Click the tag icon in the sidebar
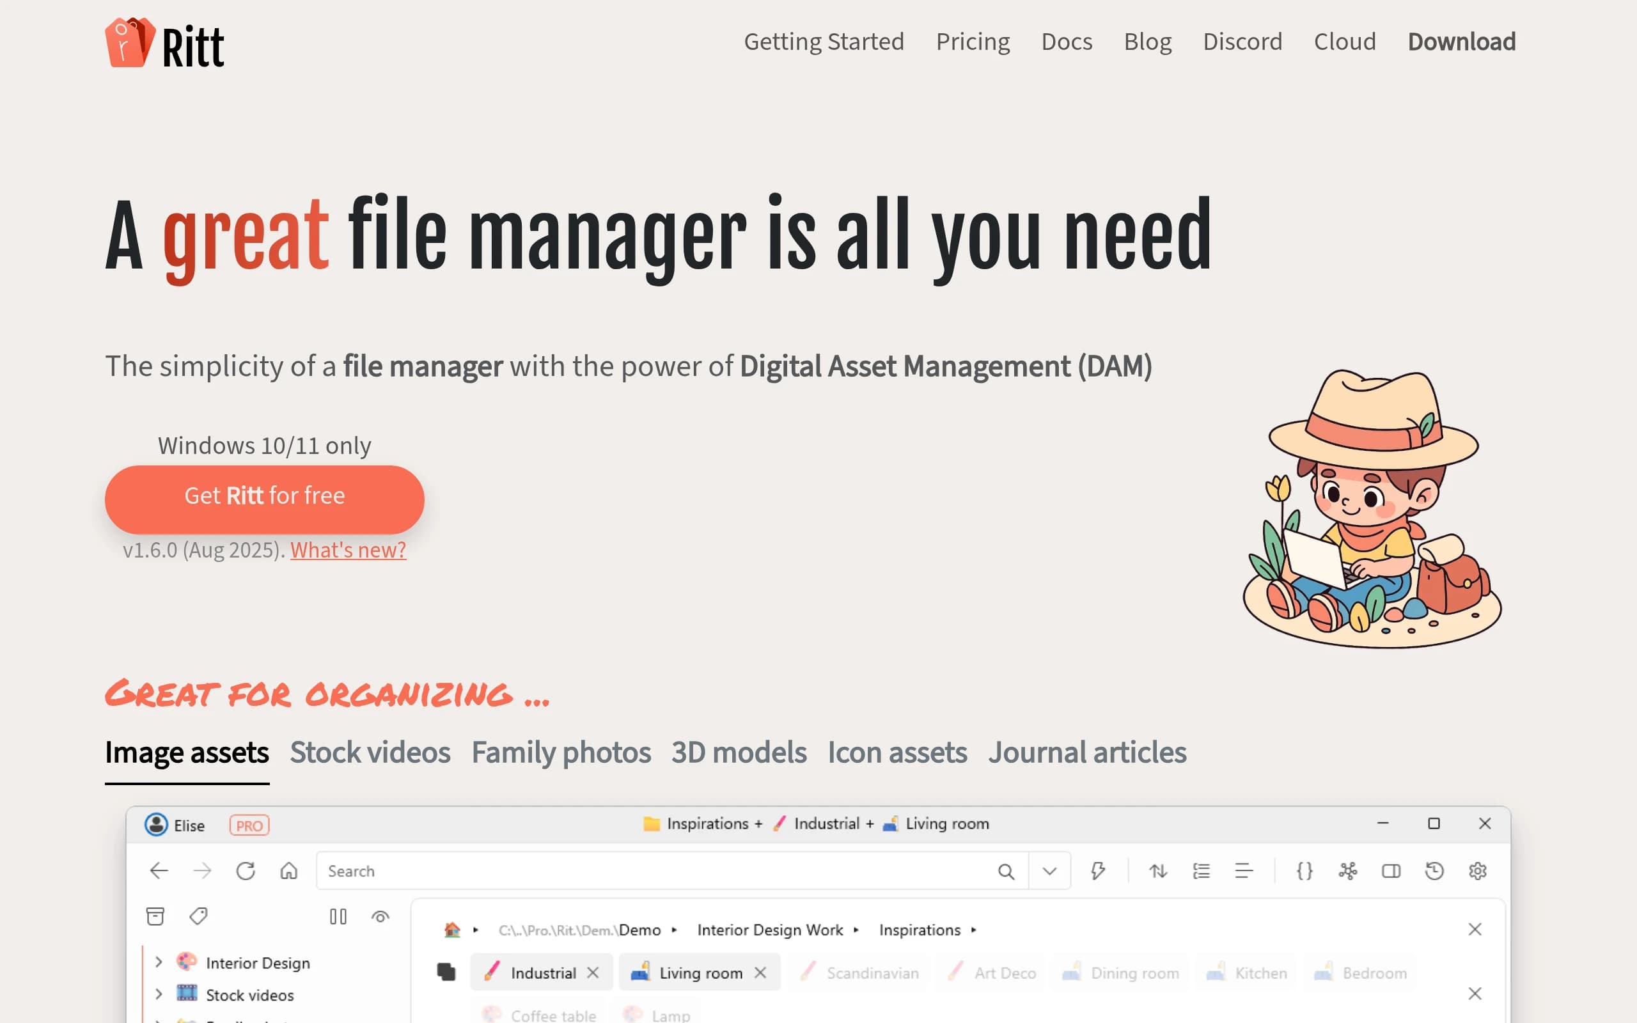 click(198, 916)
